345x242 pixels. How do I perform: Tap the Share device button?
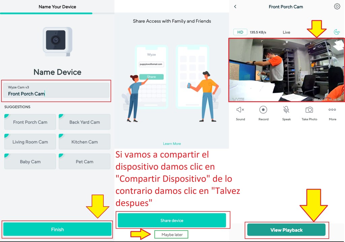(x=172, y=220)
